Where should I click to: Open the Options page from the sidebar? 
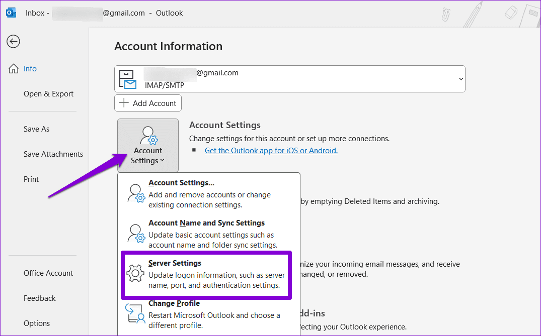click(37, 323)
